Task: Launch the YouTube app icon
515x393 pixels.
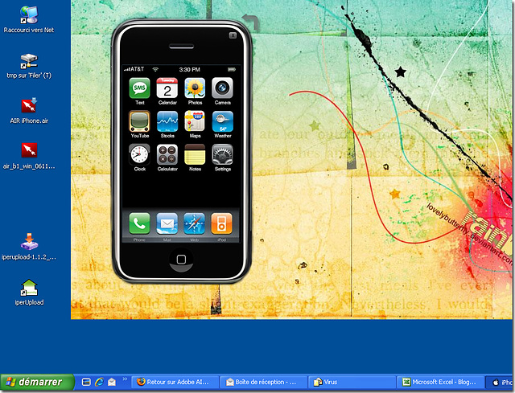Action: [139, 121]
